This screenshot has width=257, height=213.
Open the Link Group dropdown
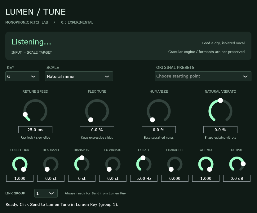(46, 193)
